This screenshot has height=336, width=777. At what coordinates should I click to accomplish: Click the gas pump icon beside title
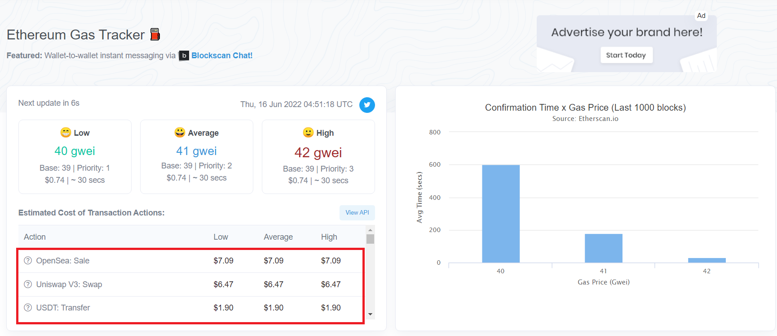point(155,34)
